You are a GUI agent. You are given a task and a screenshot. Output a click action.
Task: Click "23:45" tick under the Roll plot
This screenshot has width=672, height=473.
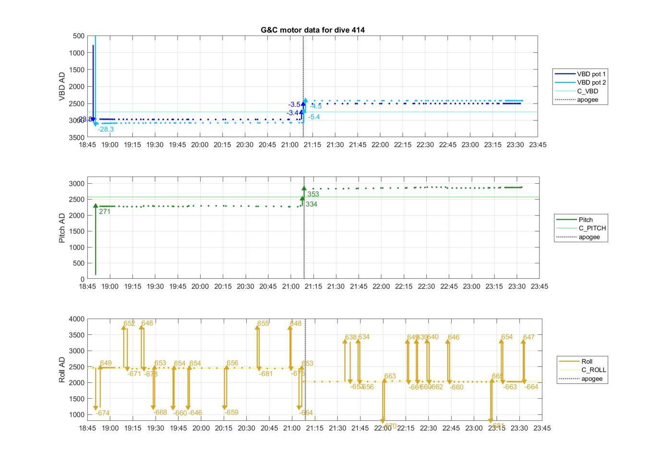coord(542,428)
